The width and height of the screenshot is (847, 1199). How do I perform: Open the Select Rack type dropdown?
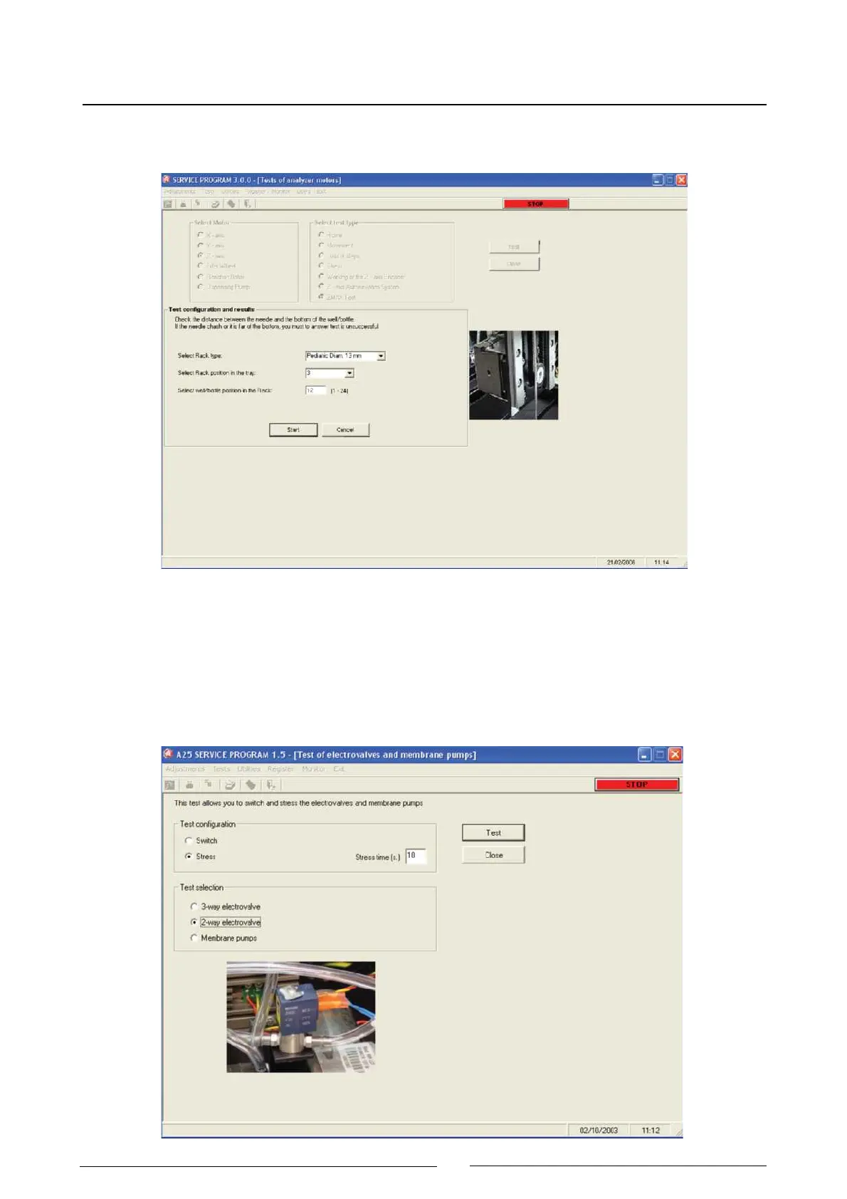tap(382, 356)
